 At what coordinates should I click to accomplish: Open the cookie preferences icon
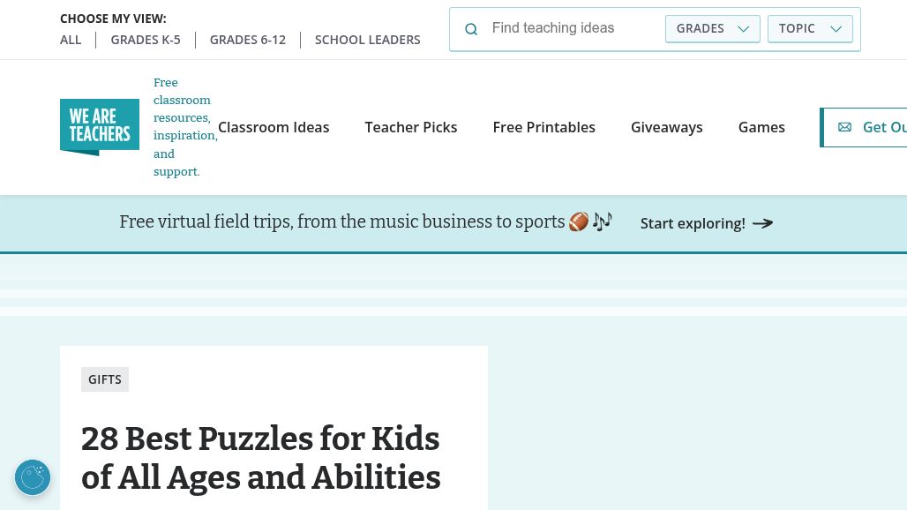coord(33,477)
